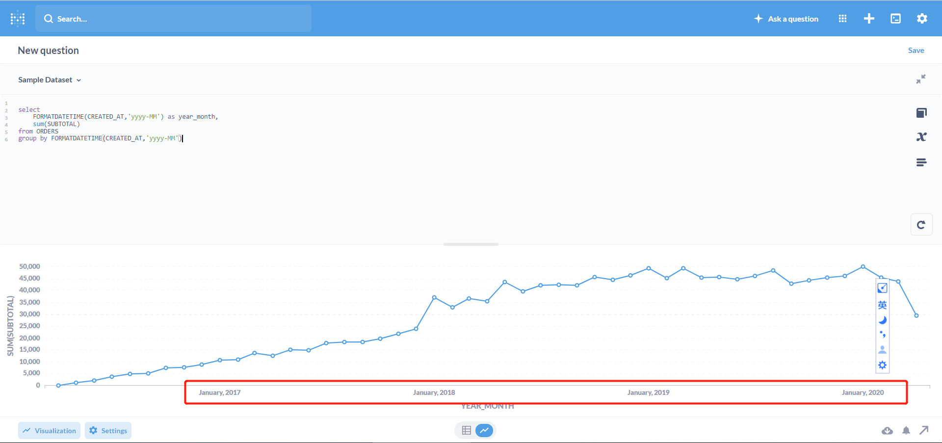Open chart Settings next to Visualization
Screen dimensions: 942x443
108,430
